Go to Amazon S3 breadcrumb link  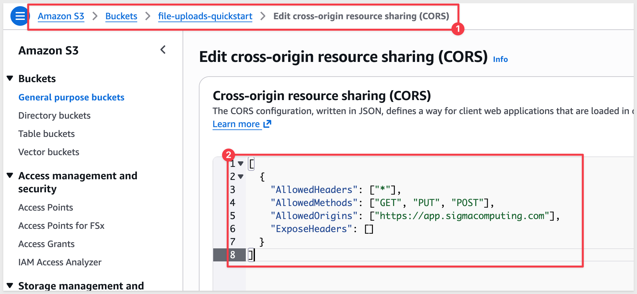point(61,16)
